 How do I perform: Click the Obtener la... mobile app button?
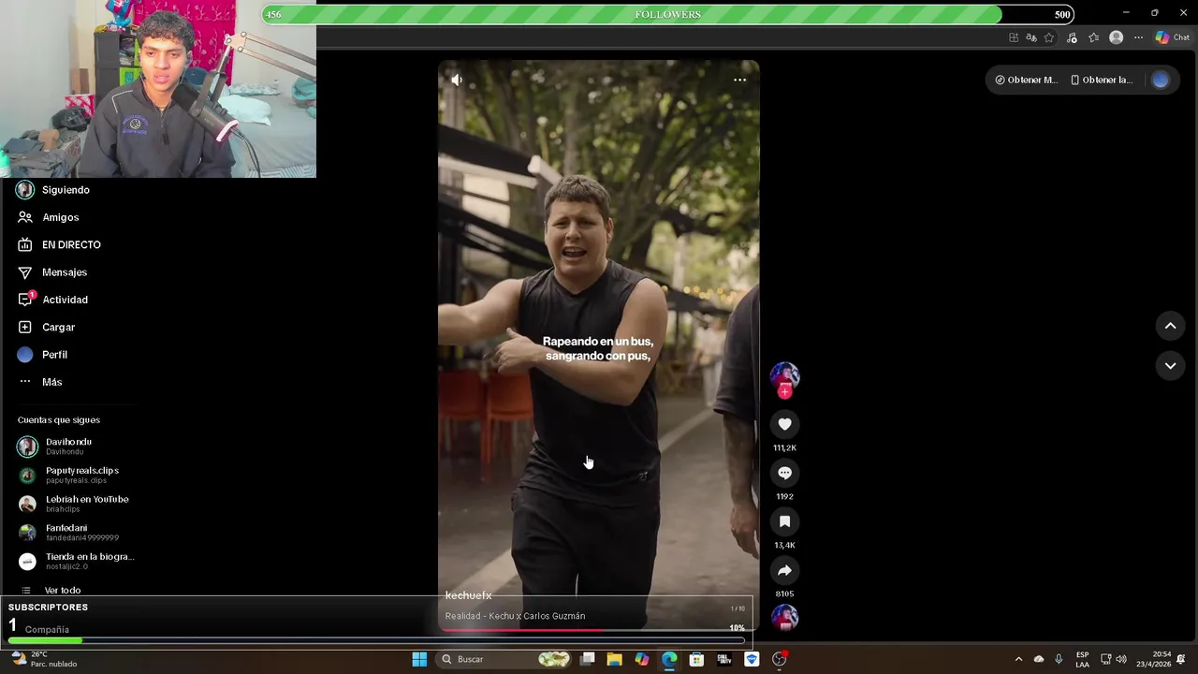coord(1102,80)
